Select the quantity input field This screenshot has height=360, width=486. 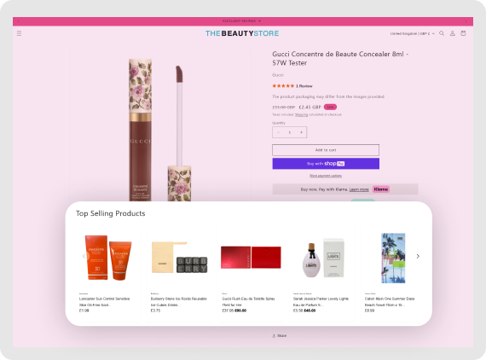click(x=290, y=132)
